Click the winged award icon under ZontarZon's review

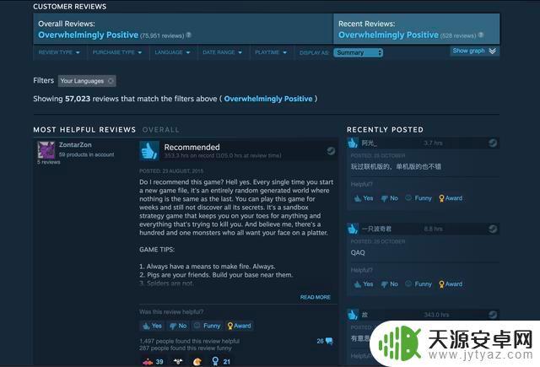(x=178, y=361)
